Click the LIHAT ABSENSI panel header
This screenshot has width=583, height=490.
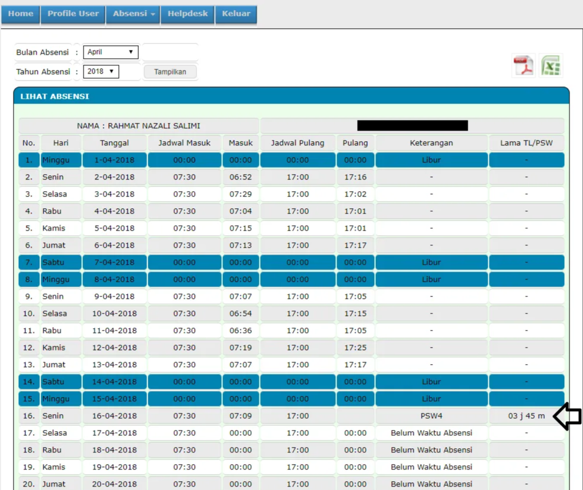click(292, 96)
